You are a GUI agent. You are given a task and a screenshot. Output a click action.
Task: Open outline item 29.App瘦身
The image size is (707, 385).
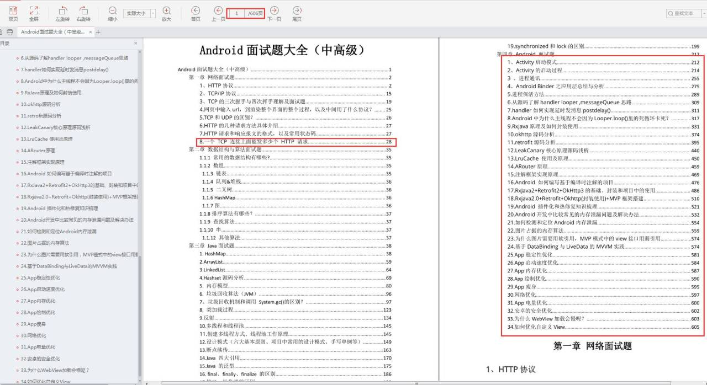click(33, 324)
